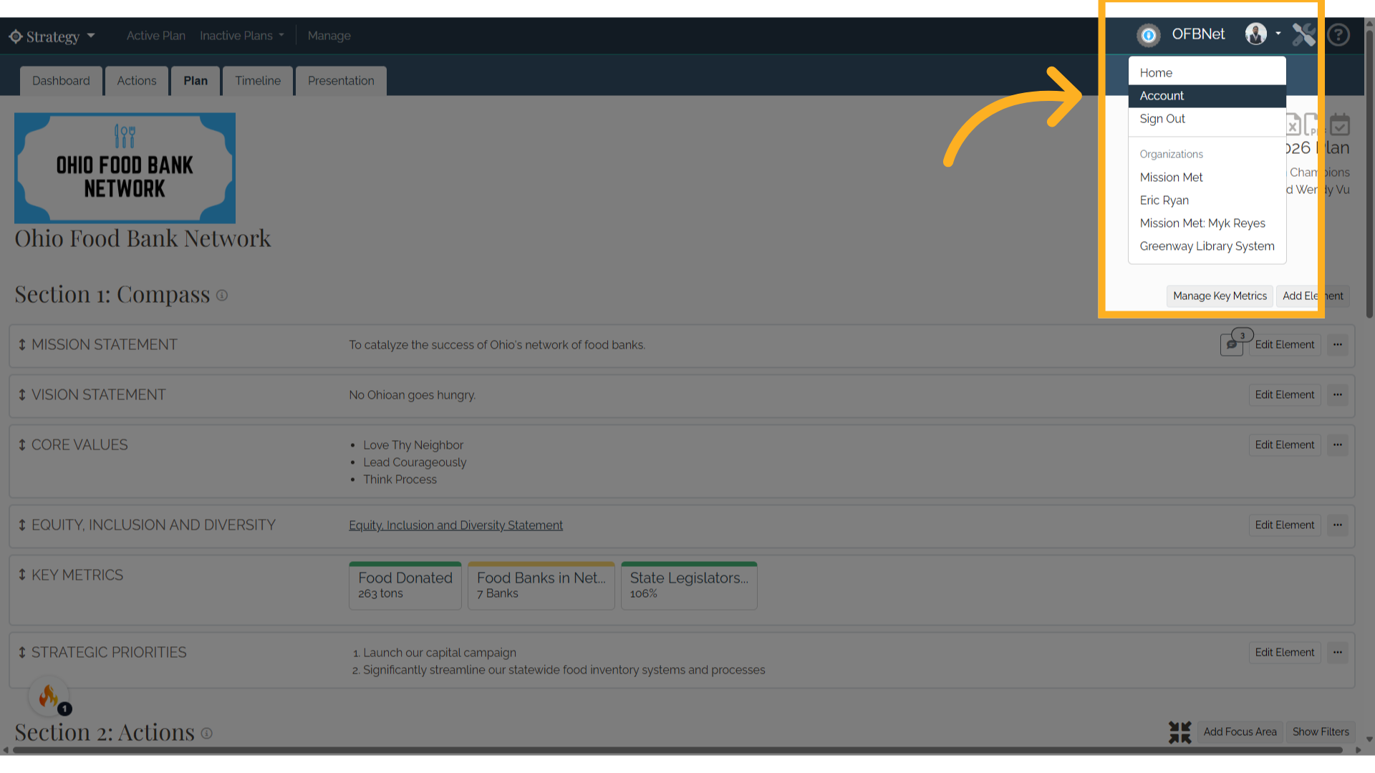The height and width of the screenshot is (773, 1375).
Task: Click Show Filters button
Action: point(1320,732)
